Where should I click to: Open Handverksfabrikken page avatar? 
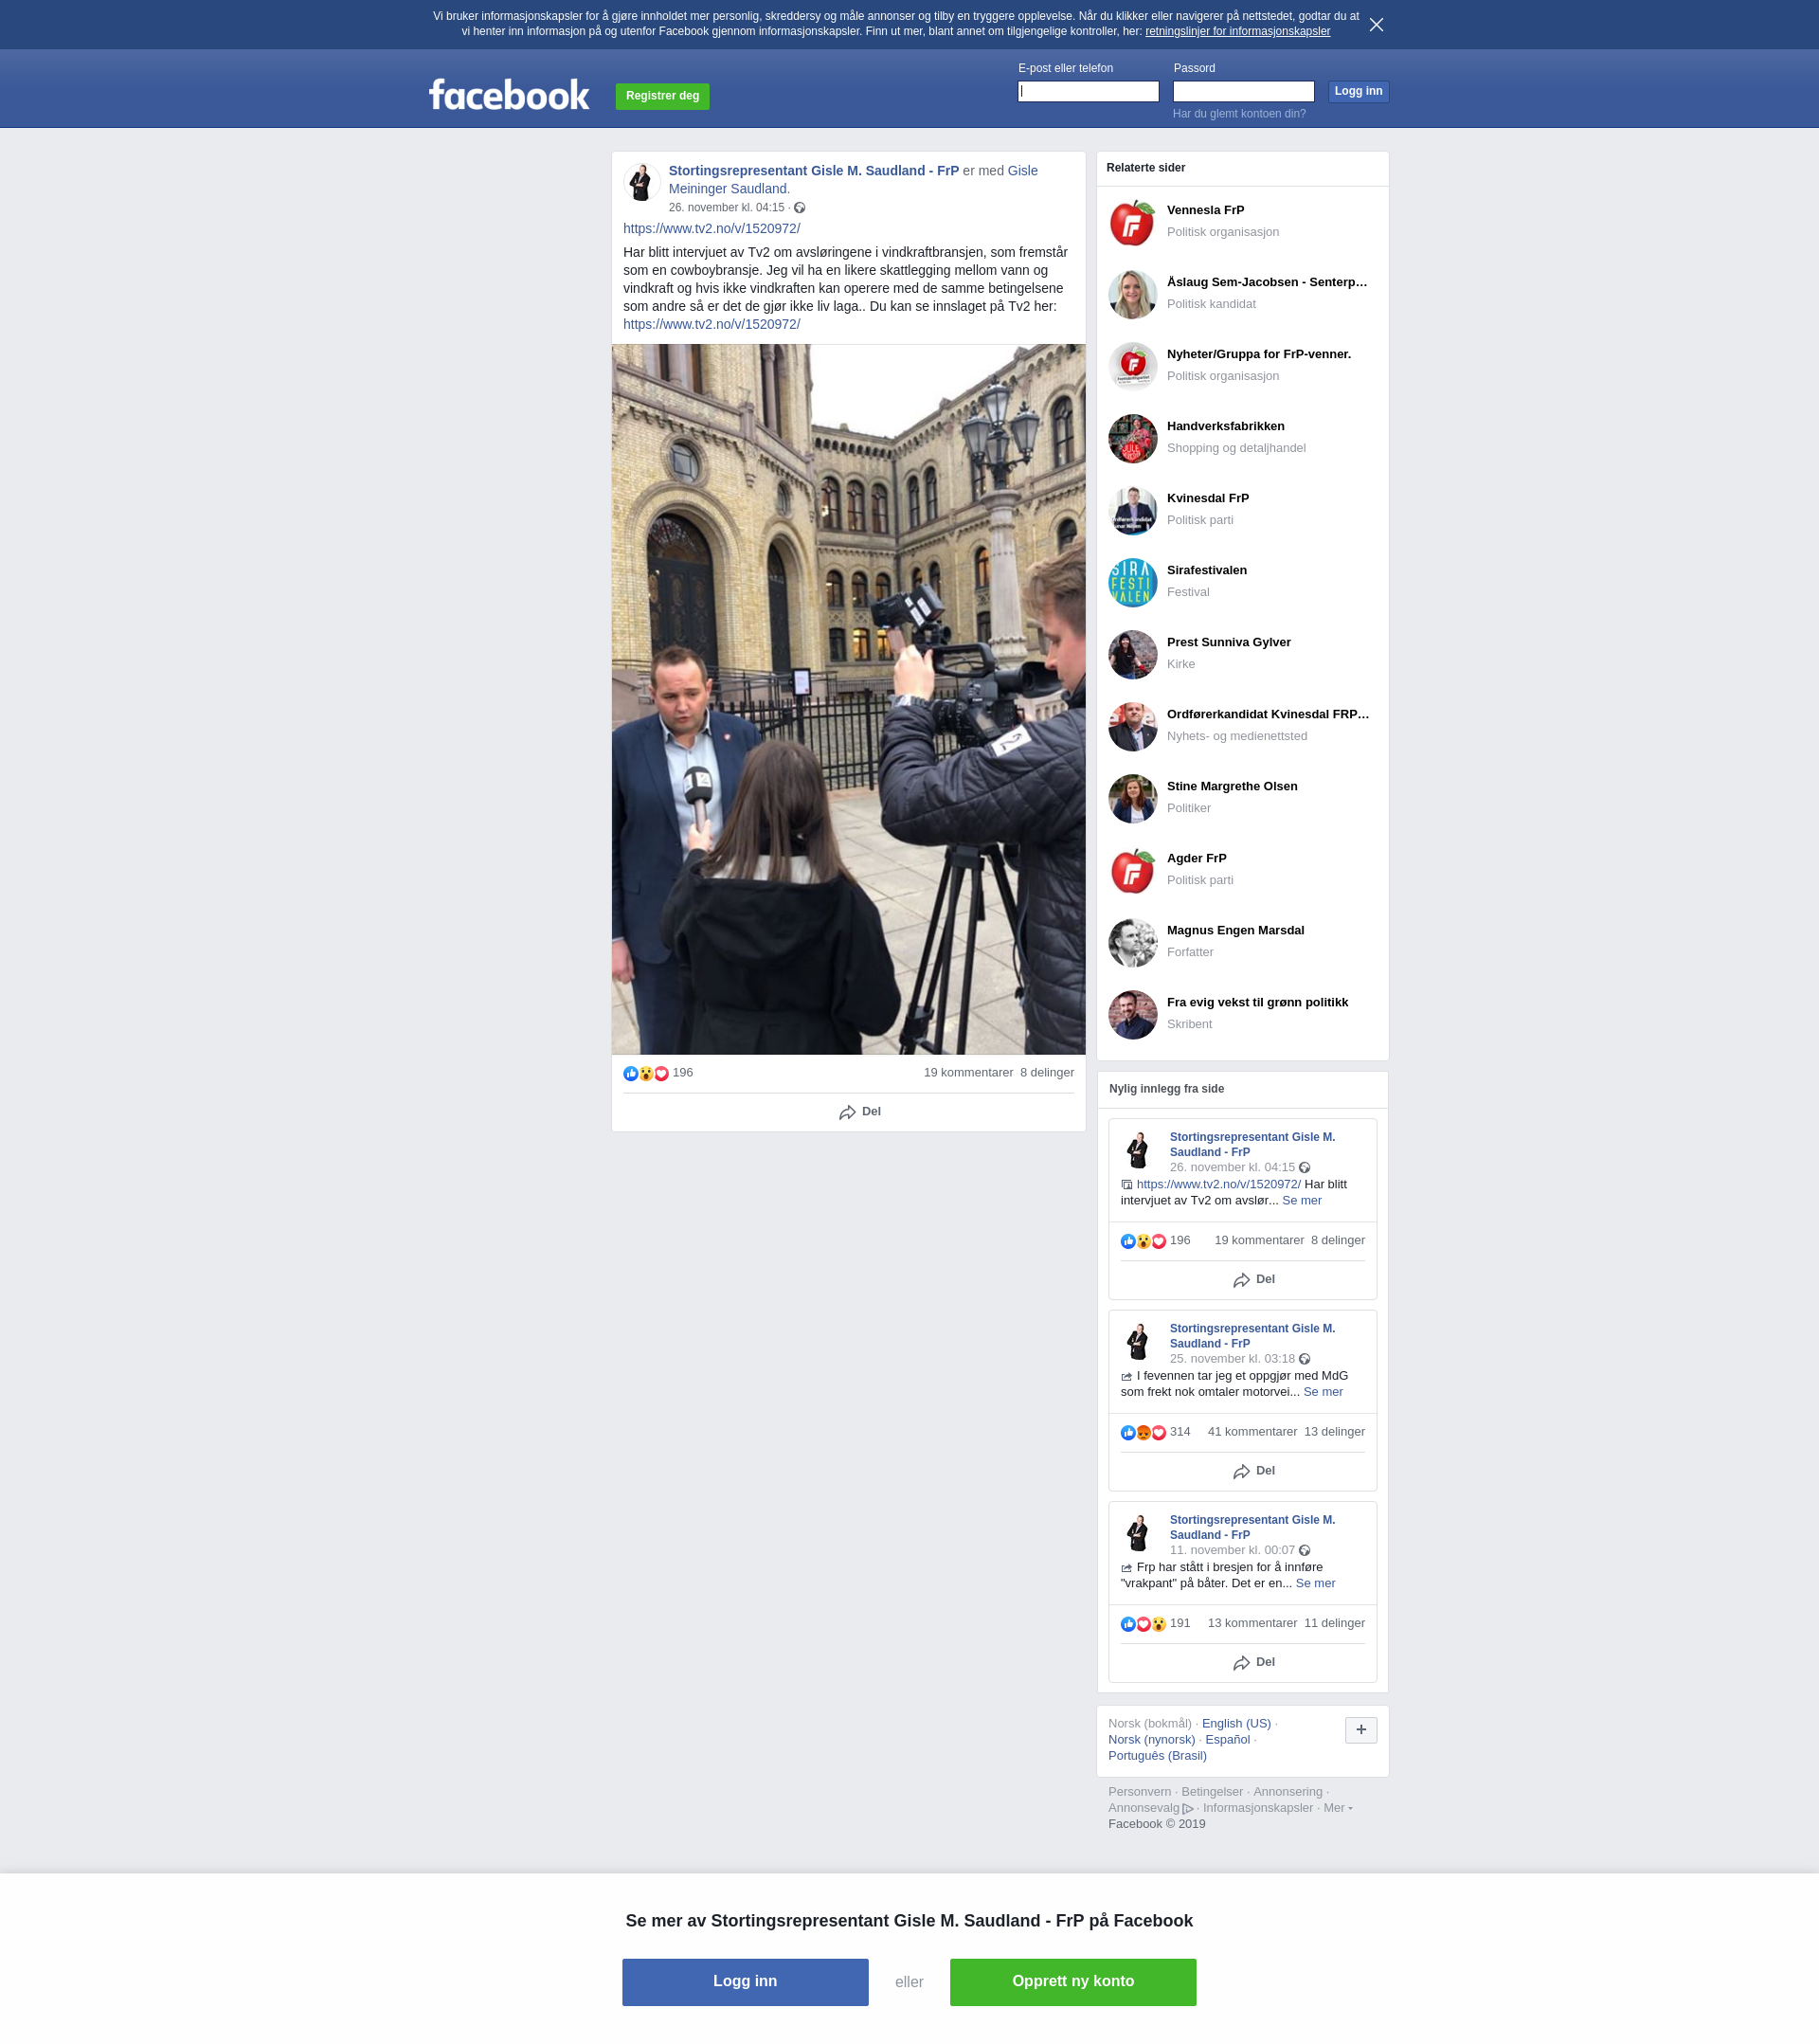1132,438
